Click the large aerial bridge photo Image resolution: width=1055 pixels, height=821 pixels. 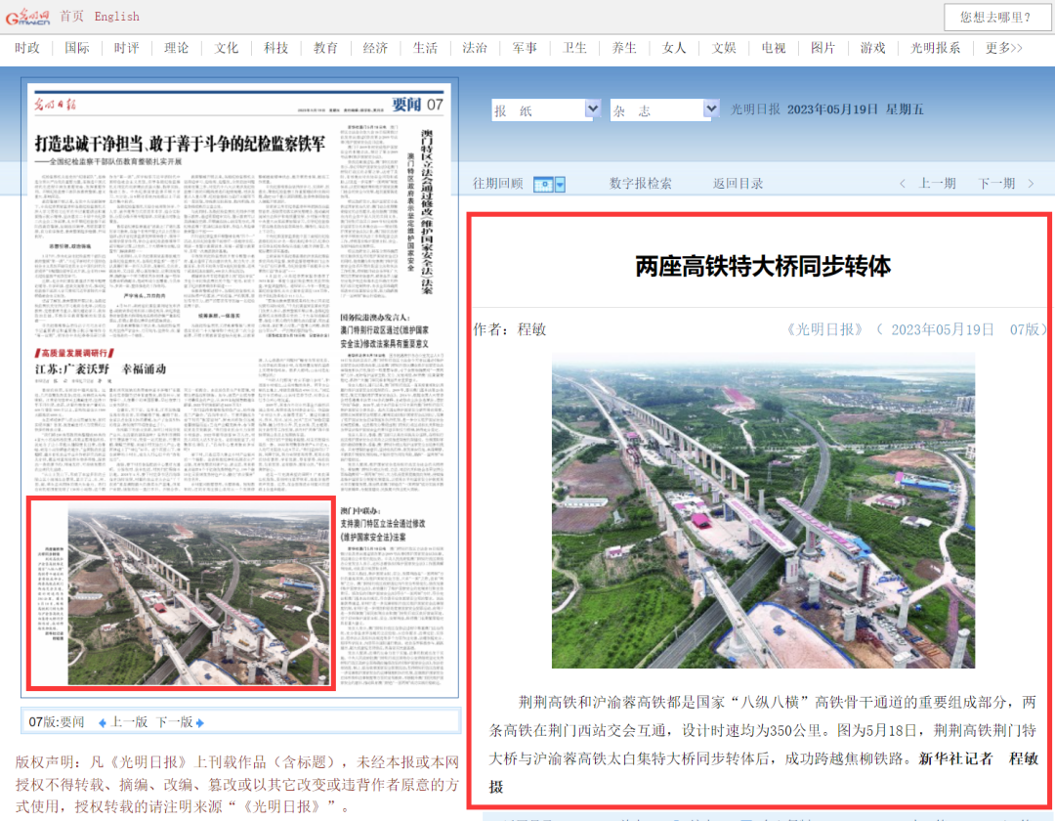(x=763, y=511)
